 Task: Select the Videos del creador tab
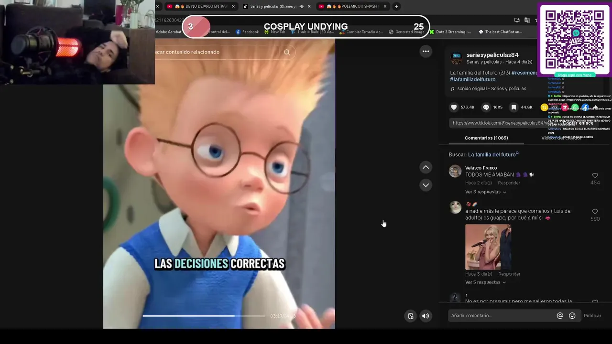561,138
